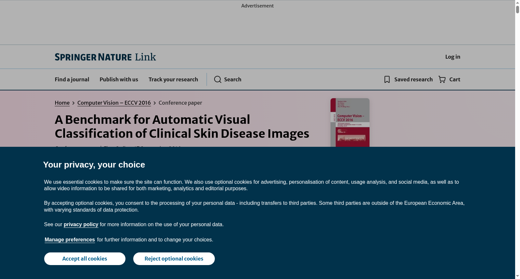
Task: Click the scrollbar up arrow
Action: coord(517,2)
